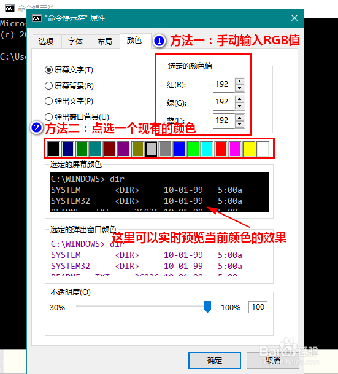Pick the yellow color swatch

(249, 149)
